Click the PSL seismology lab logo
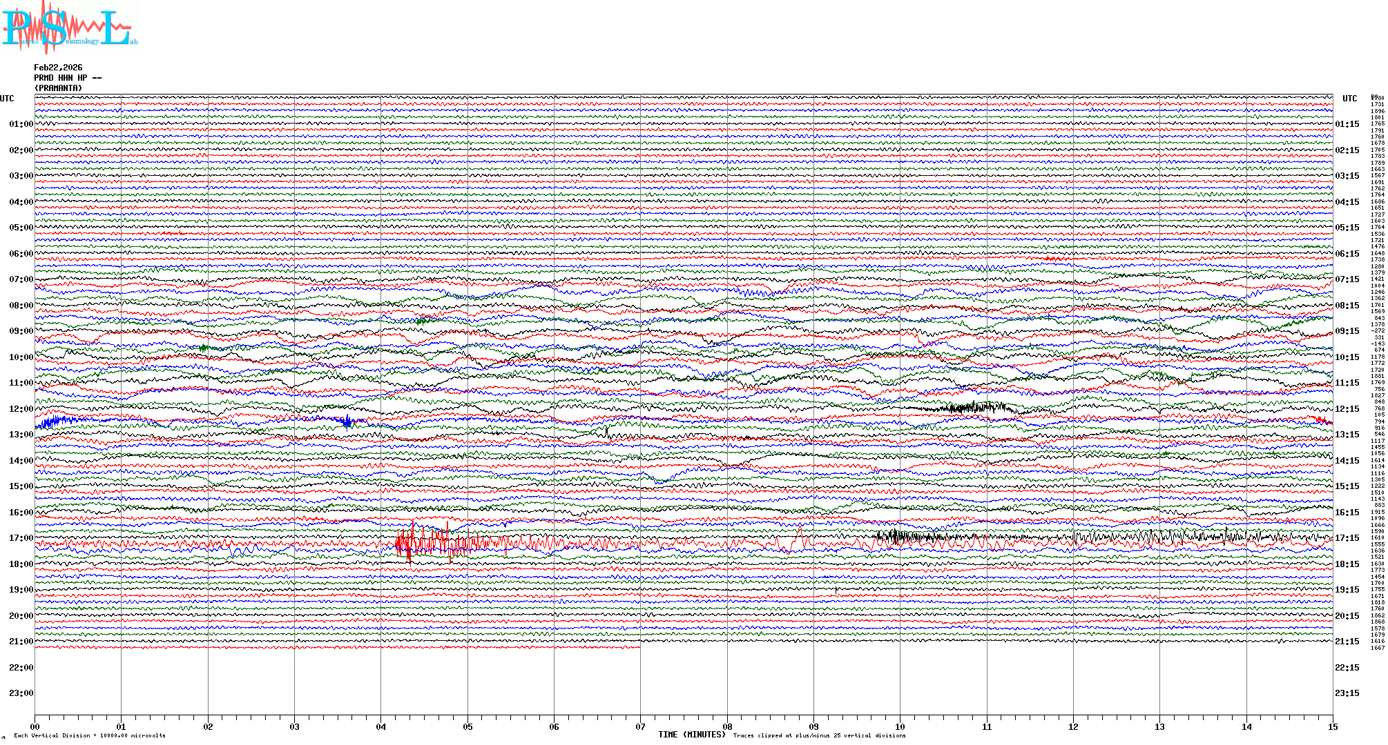This screenshot has width=1388, height=745. pos(69,28)
